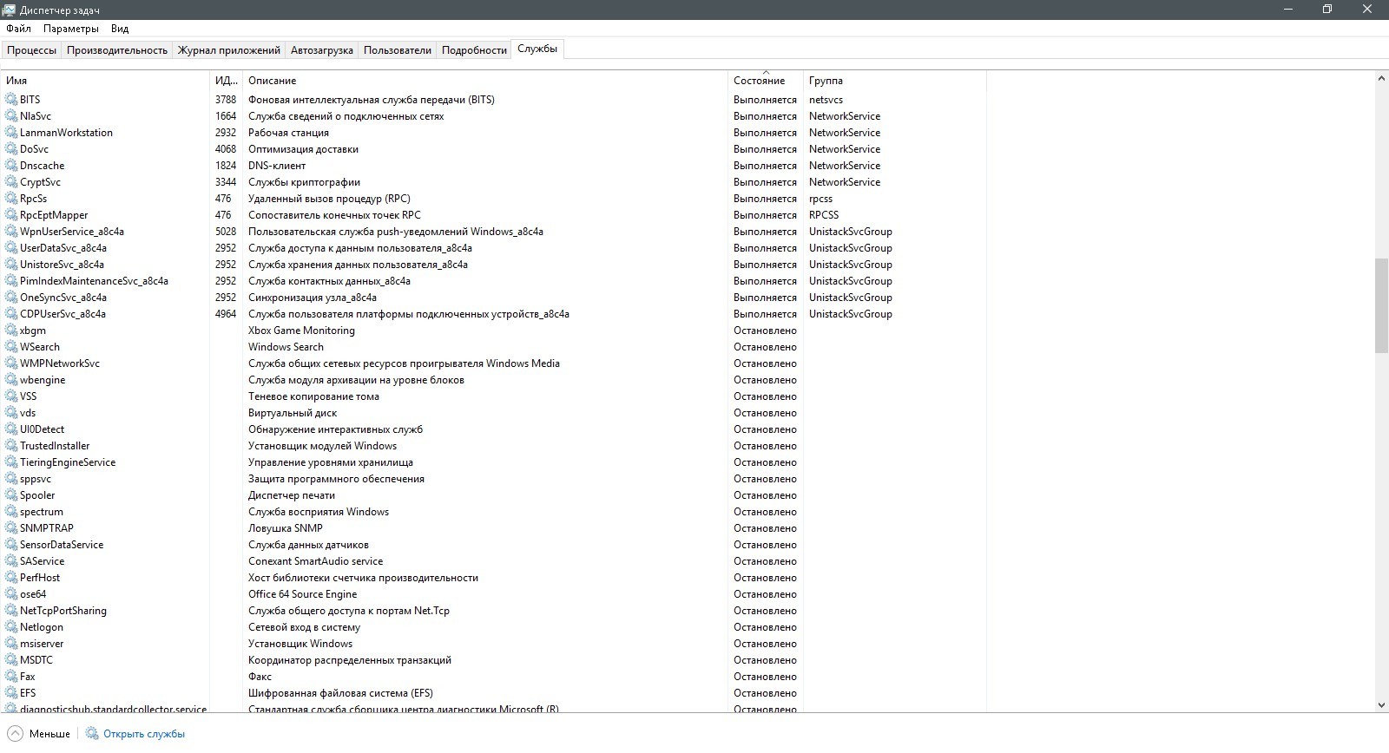Open the Файл menu
1389x753 pixels.
[x=18, y=29]
